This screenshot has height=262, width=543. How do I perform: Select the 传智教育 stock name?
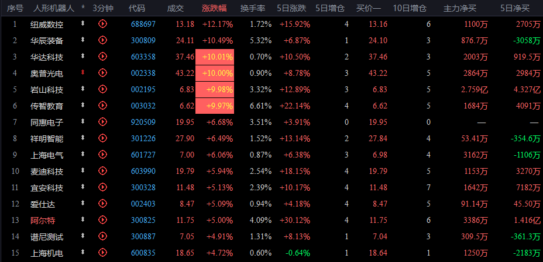47,106
